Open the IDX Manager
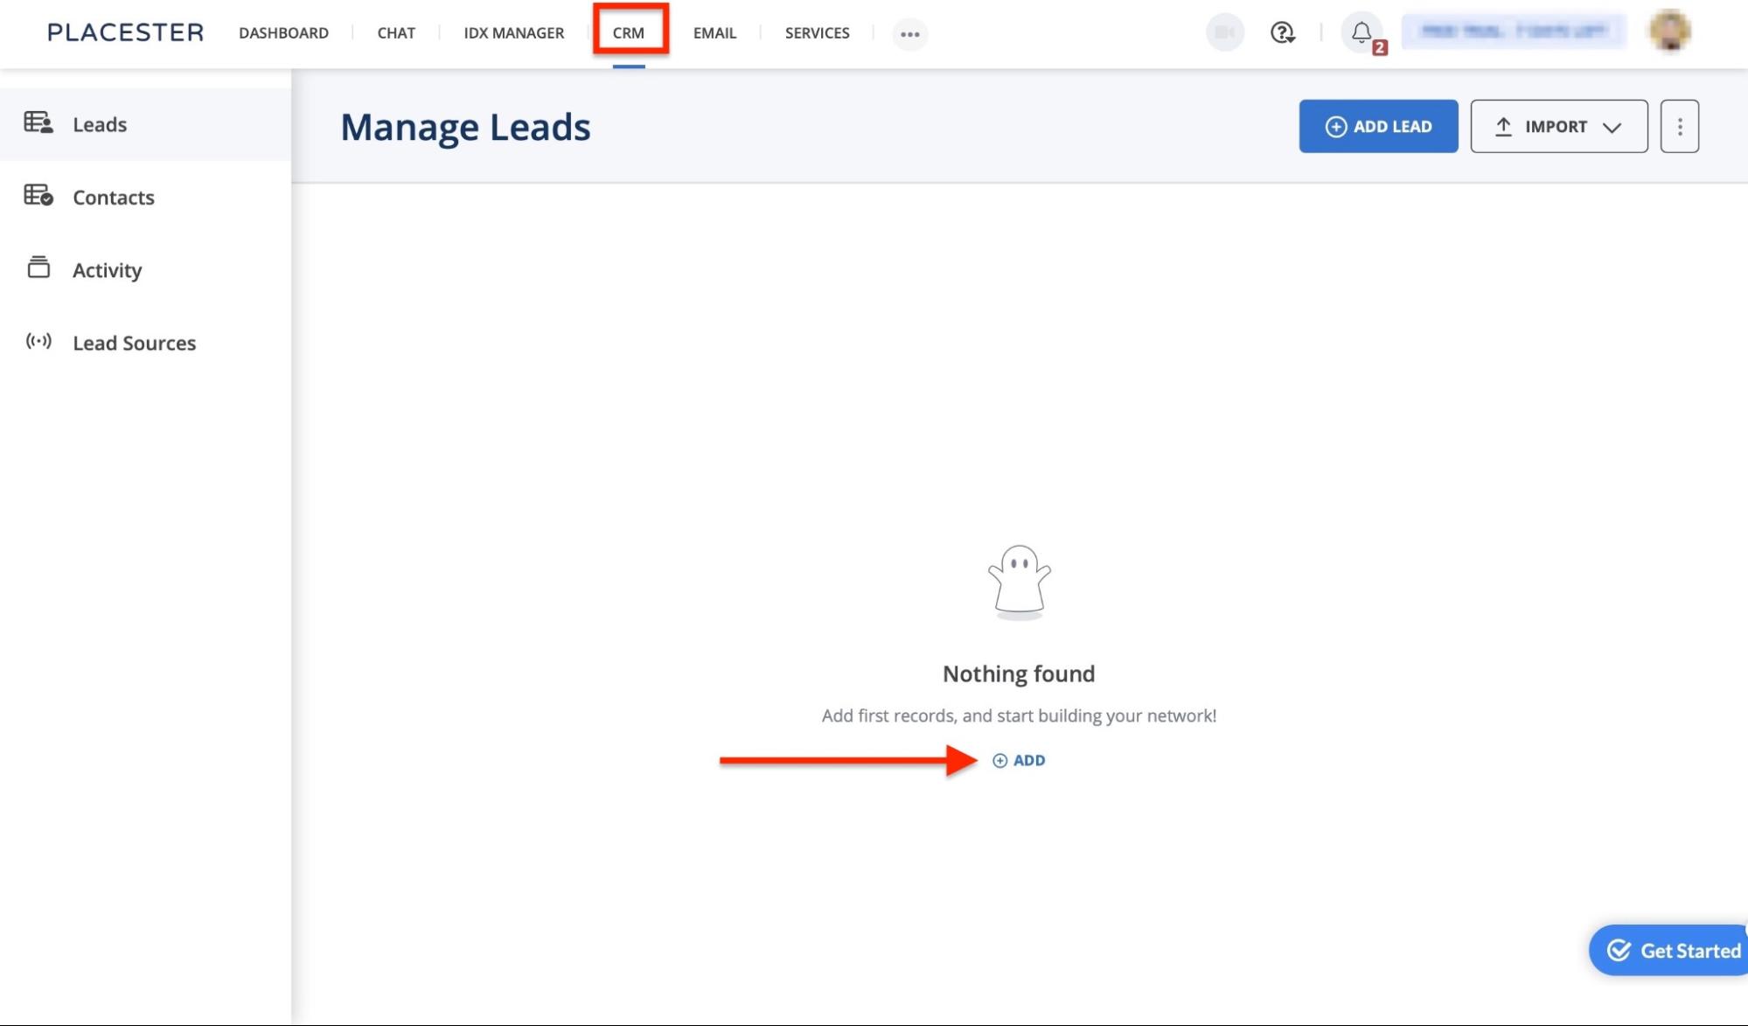 [512, 32]
